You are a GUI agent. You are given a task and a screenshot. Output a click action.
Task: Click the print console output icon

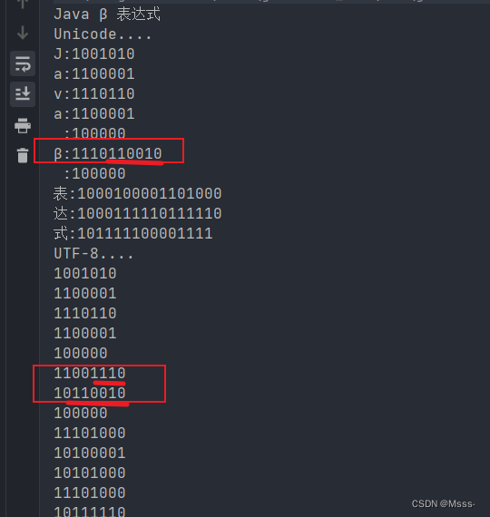click(23, 125)
